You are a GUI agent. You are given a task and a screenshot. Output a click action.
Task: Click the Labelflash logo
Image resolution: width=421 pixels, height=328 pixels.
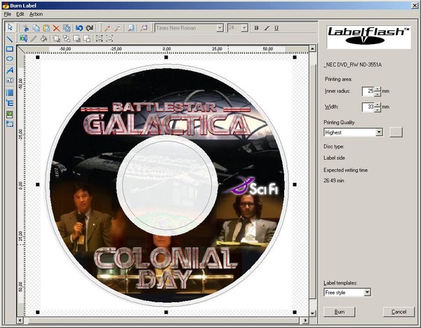click(x=368, y=37)
